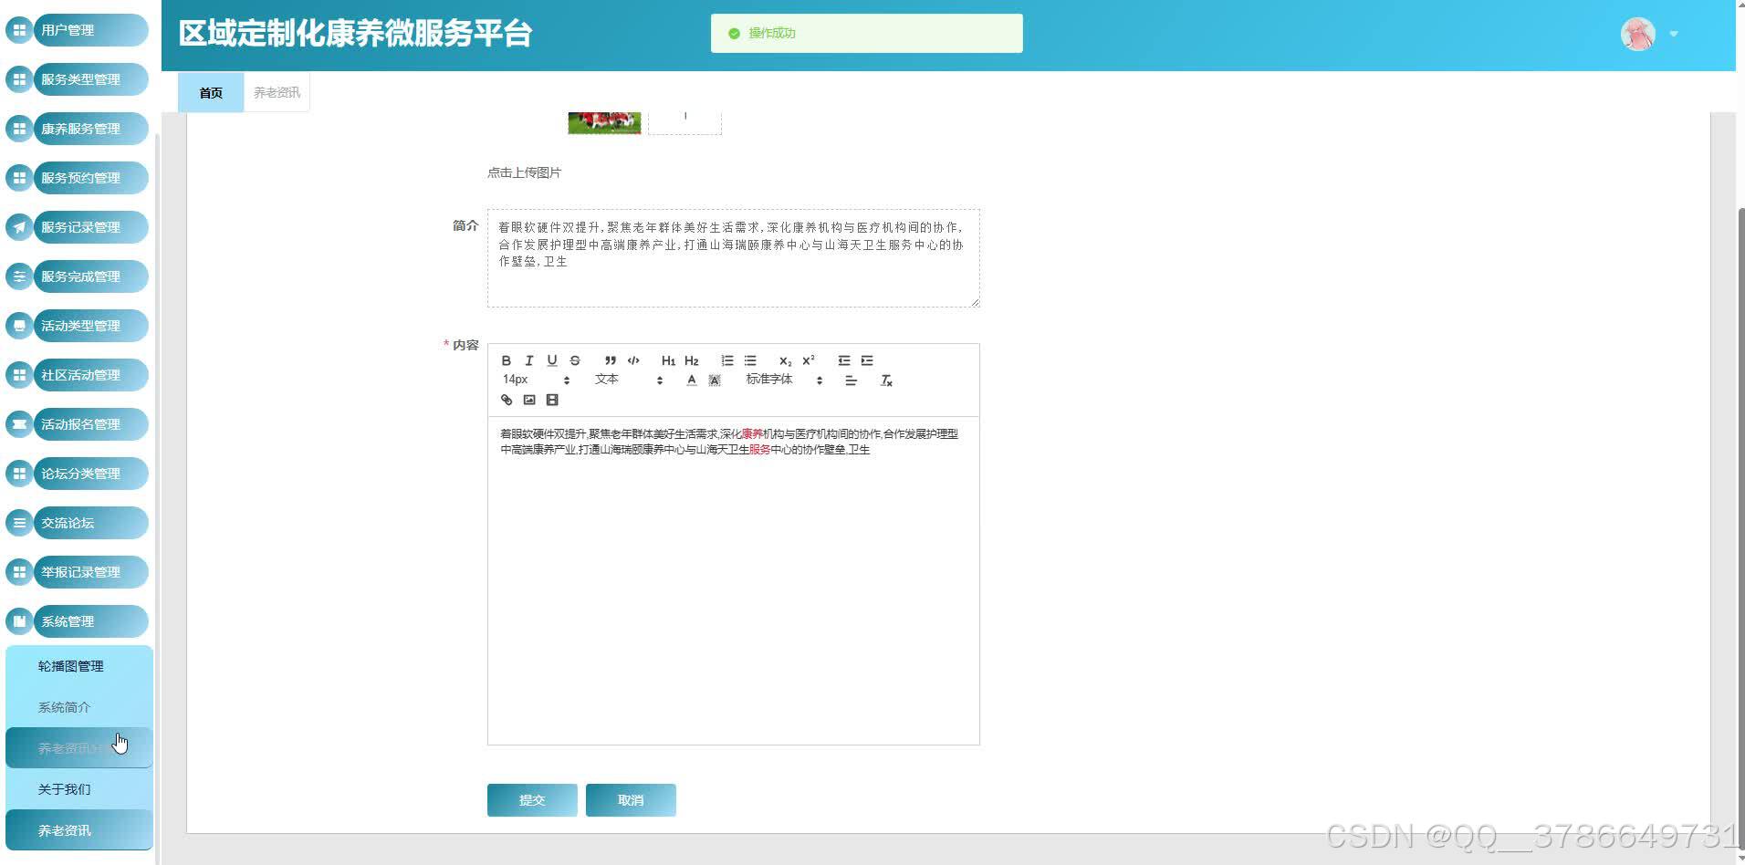
Task: Insert a code block
Action: [633, 360]
